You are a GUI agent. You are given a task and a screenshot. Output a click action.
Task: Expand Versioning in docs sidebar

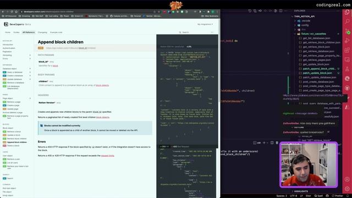tap(30, 55)
